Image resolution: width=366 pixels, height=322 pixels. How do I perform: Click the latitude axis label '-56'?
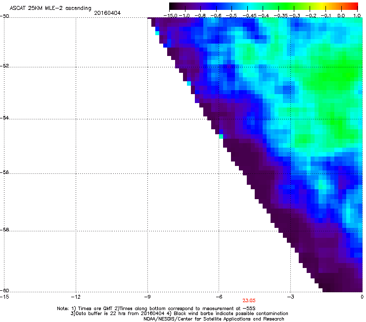point(4,172)
